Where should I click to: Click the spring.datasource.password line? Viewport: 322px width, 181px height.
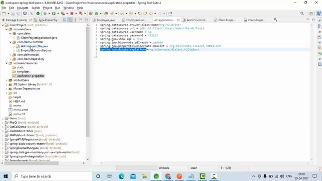pos(129,36)
